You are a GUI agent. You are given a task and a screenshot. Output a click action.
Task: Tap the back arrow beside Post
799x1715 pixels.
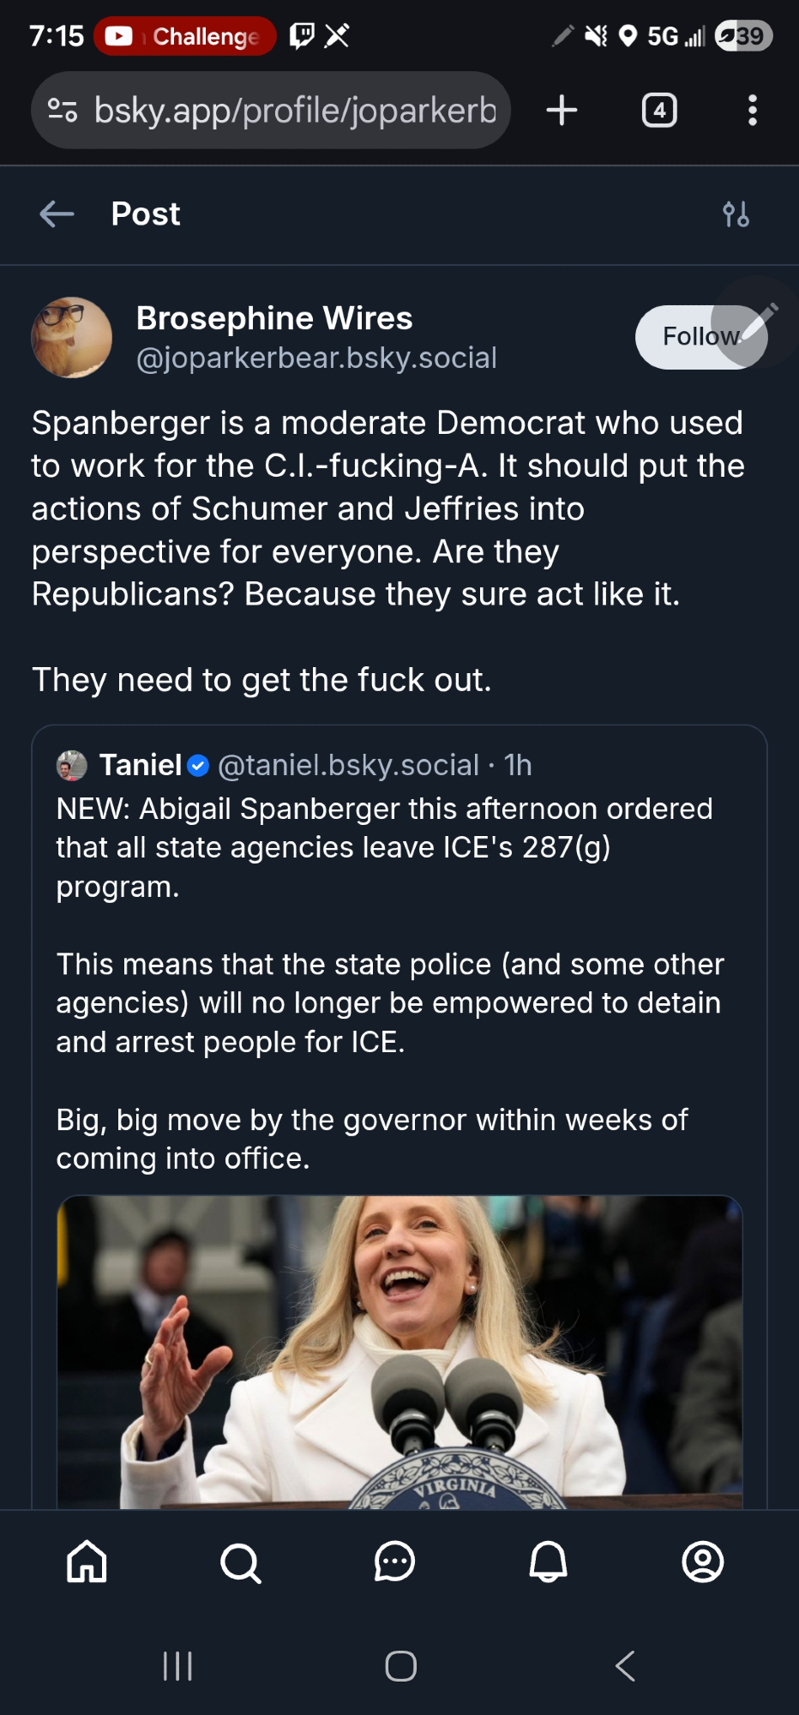click(57, 214)
